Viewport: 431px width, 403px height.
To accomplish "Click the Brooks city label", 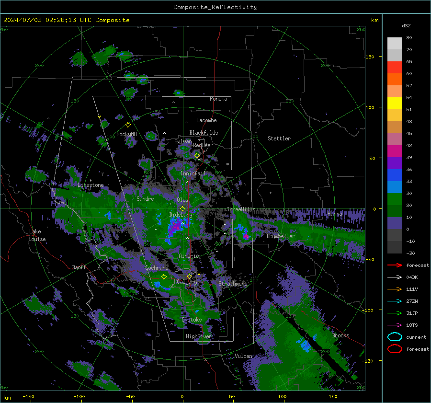I will pos(340,335).
